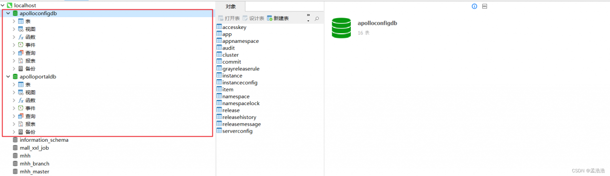
Task: Click the search magnifier icon in objects toolbar
Action: pos(317,19)
